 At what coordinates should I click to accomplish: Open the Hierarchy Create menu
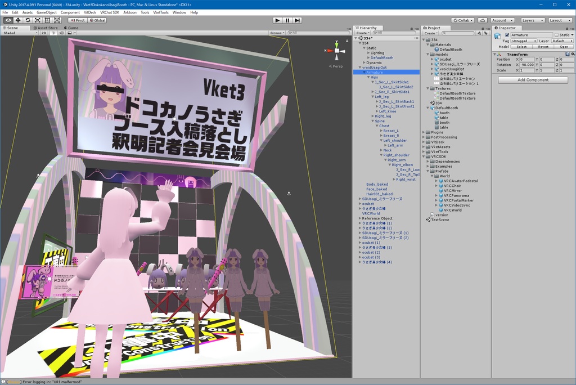pos(362,33)
